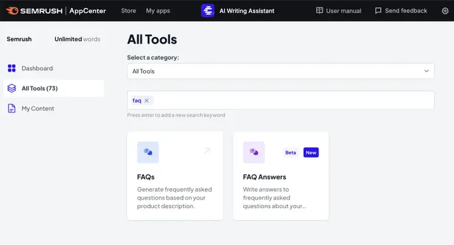Click the faq keyword tag text

click(x=137, y=100)
